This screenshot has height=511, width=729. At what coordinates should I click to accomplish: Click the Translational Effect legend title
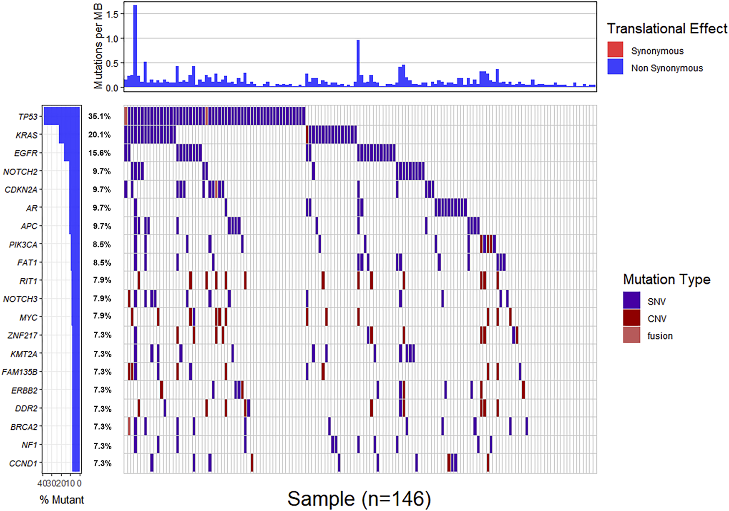pos(667,28)
